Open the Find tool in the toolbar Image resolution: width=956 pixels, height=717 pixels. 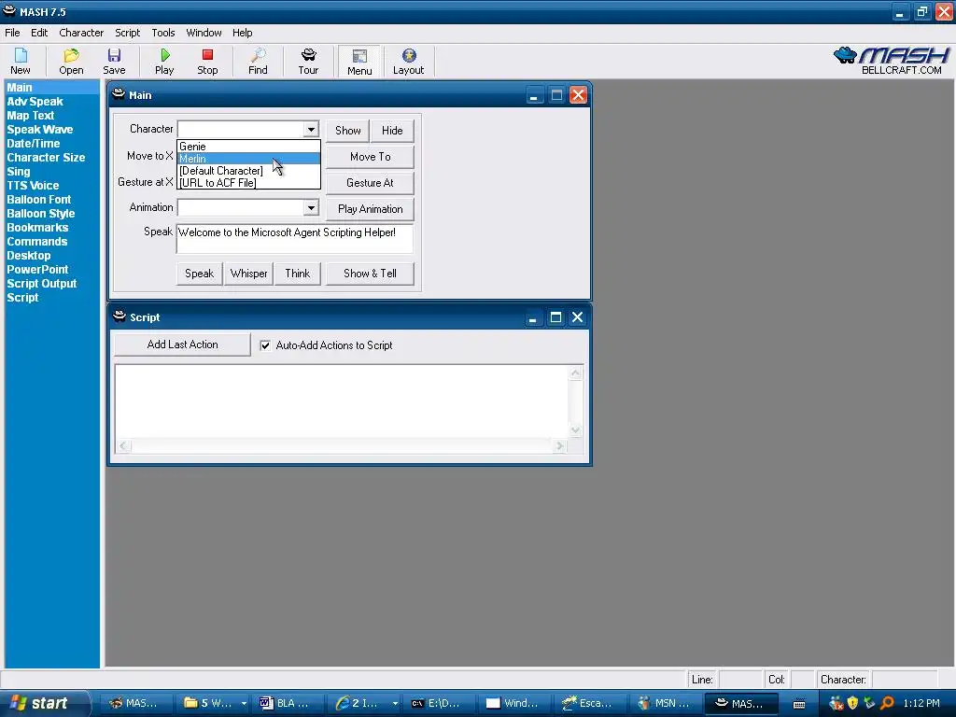258,62
